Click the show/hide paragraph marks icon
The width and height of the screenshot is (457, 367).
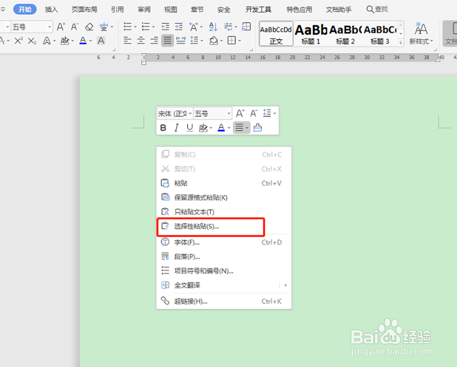click(x=228, y=27)
